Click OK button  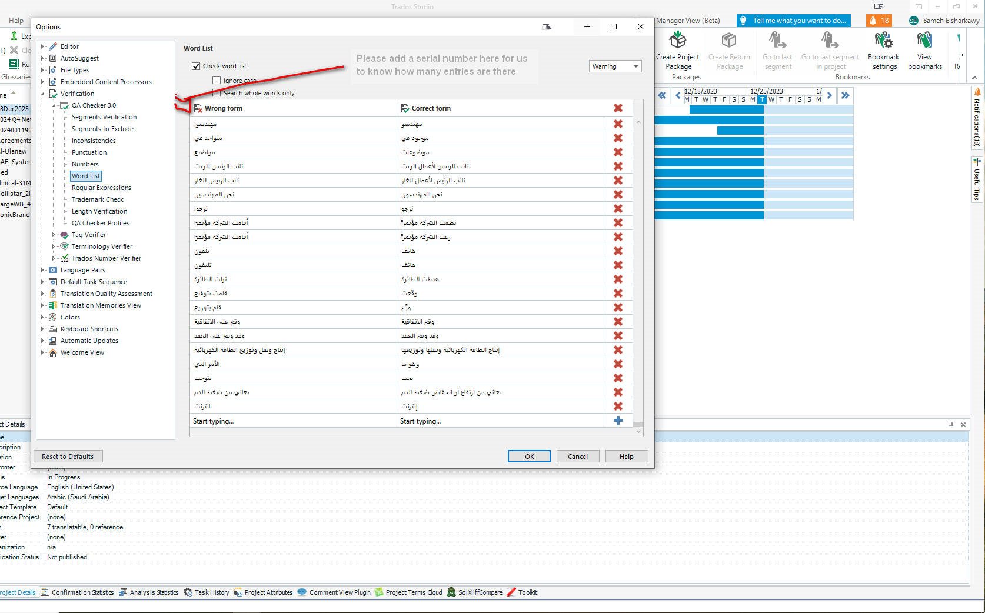click(529, 457)
